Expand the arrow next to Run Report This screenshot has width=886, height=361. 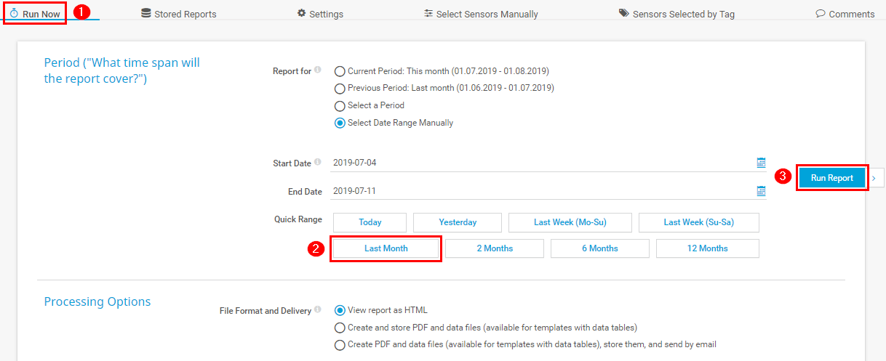[x=874, y=177]
